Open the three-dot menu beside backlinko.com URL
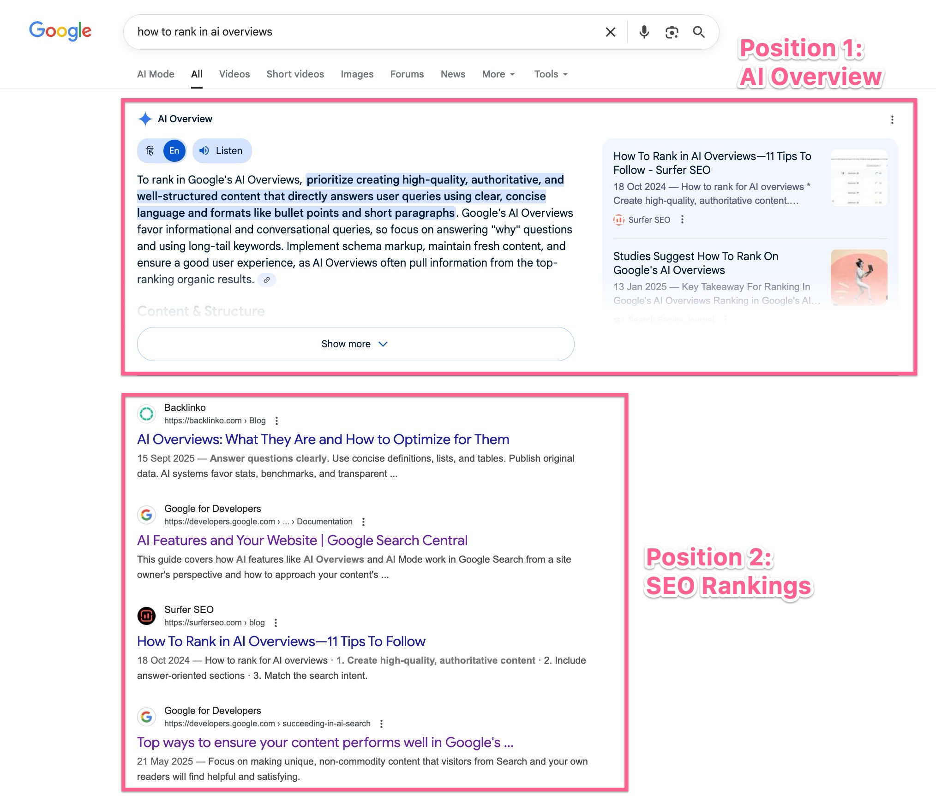The height and width of the screenshot is (796, 936). (276, 421)
